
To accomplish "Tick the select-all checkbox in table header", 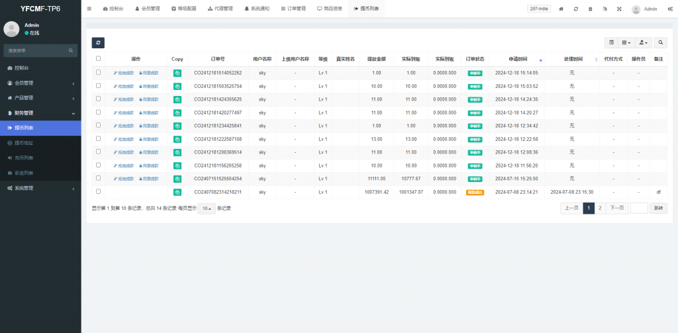I will pyautogui.click(x=98, y=58).
